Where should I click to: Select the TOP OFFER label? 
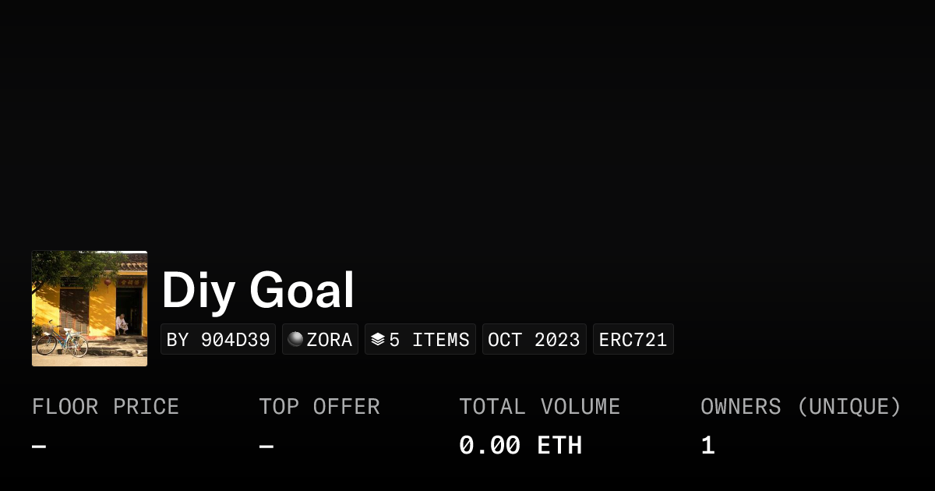click(x=319, y=407)
